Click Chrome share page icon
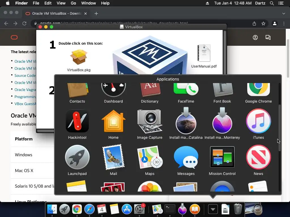290x217 pixels. click(x=254, y=23)
